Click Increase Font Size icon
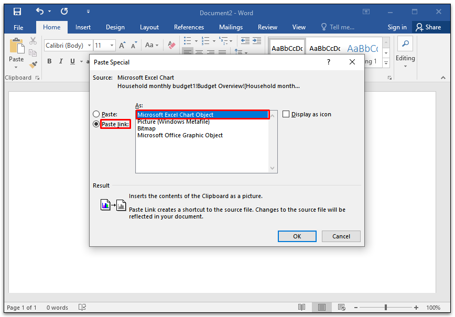 [122, 45]
